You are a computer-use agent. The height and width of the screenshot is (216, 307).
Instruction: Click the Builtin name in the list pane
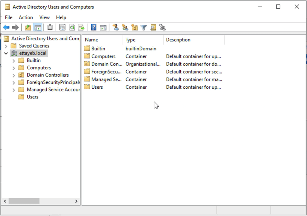coord(98,48)
